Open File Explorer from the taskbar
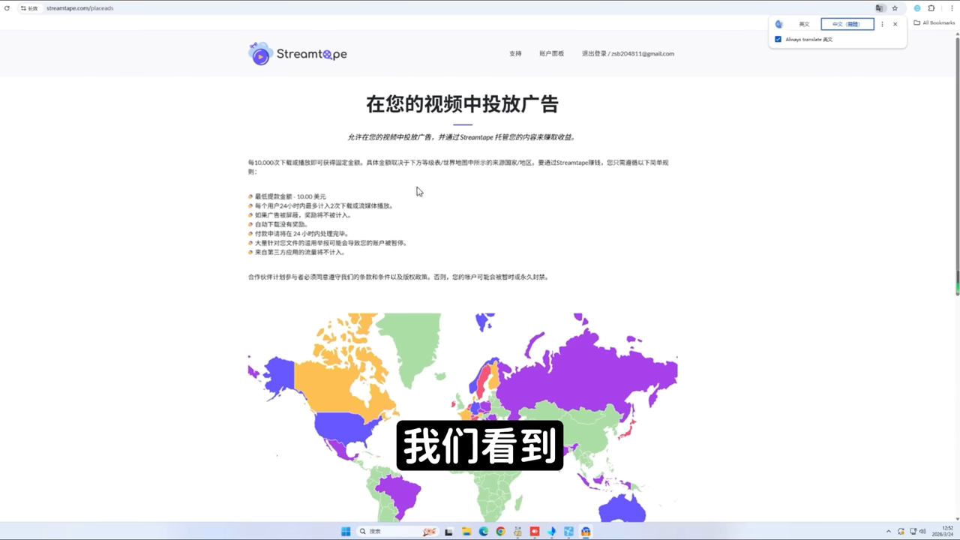Viewport: 960px width, 540px height. (x=466, y=531)
